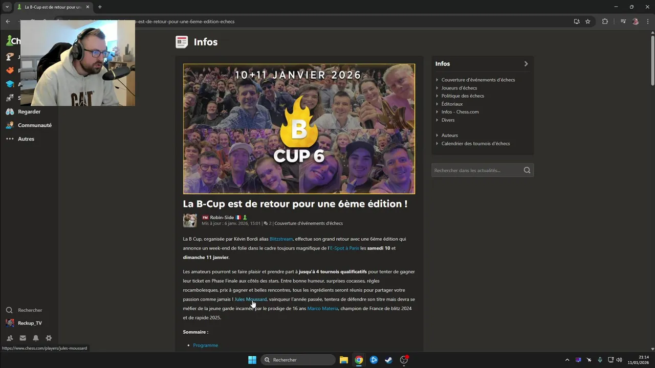Click the Windows taskbar search box

[x=298, y=360]
